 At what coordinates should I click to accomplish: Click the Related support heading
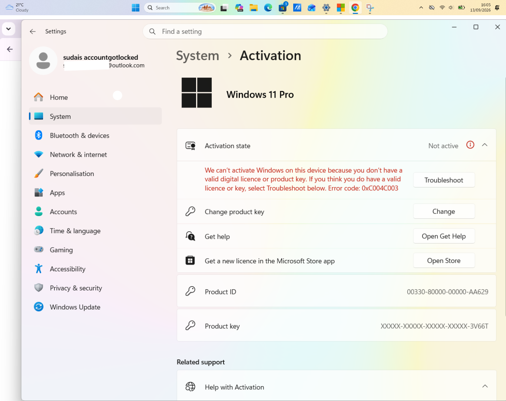(201, 362)
